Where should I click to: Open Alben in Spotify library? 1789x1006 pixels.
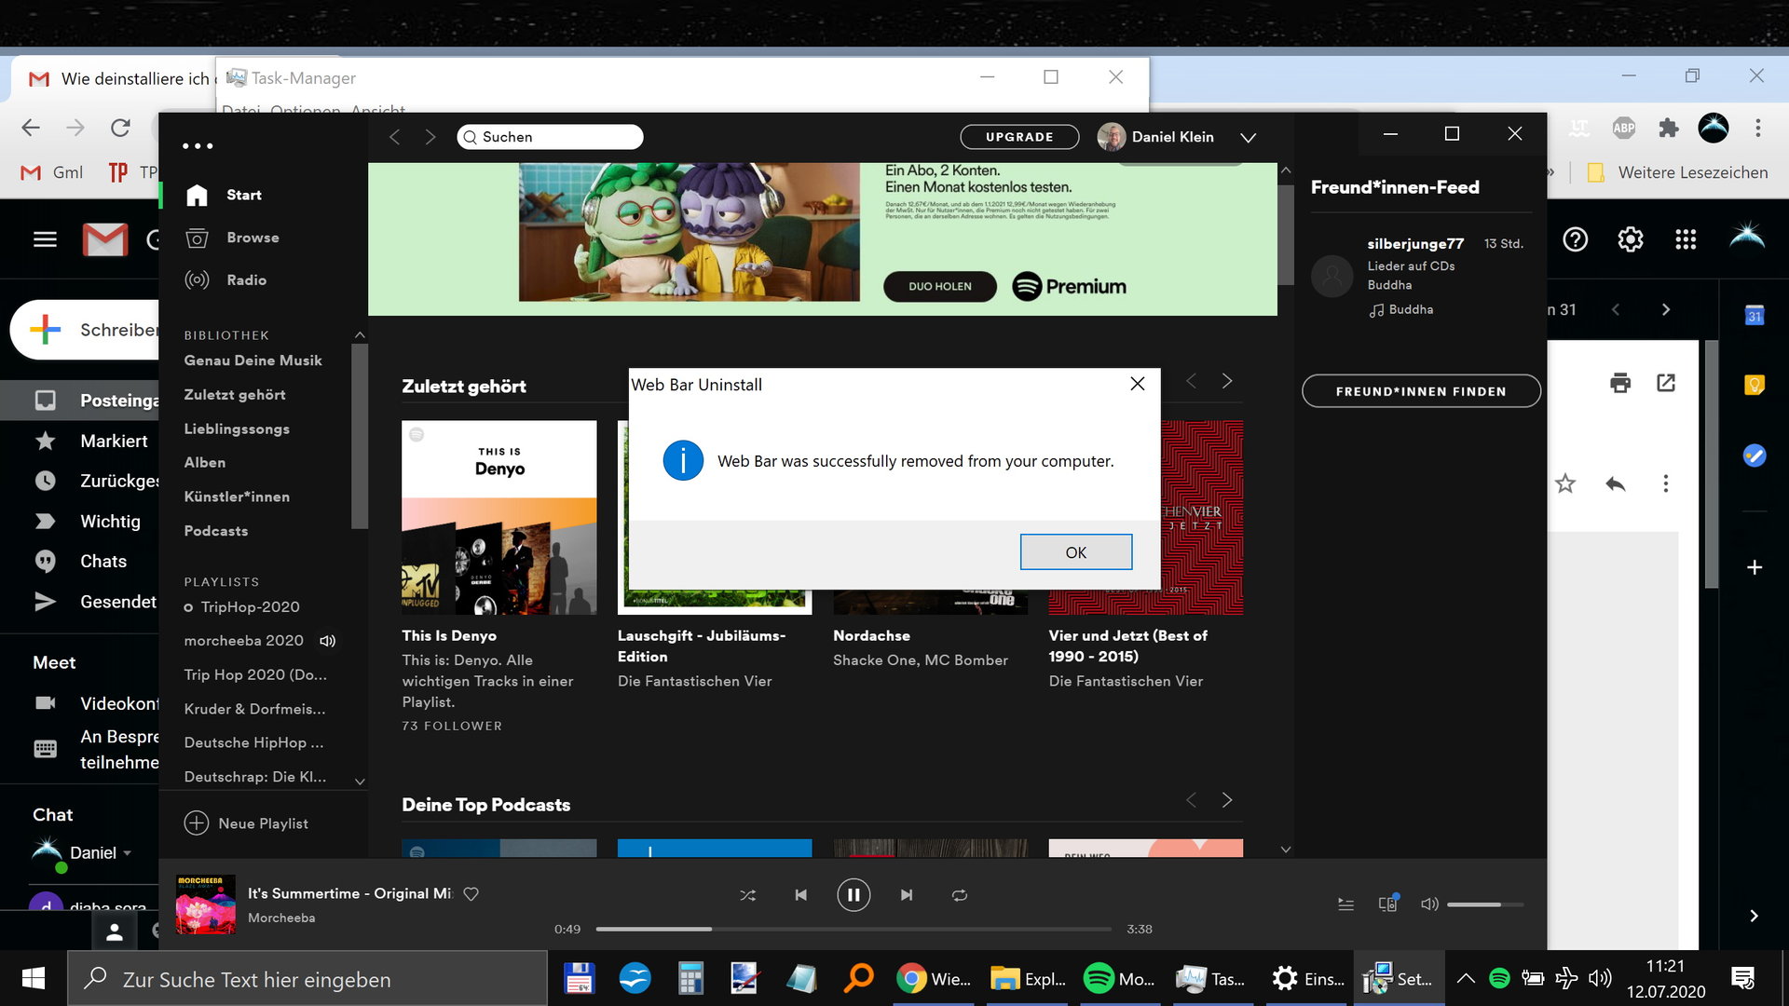point(204,463)
